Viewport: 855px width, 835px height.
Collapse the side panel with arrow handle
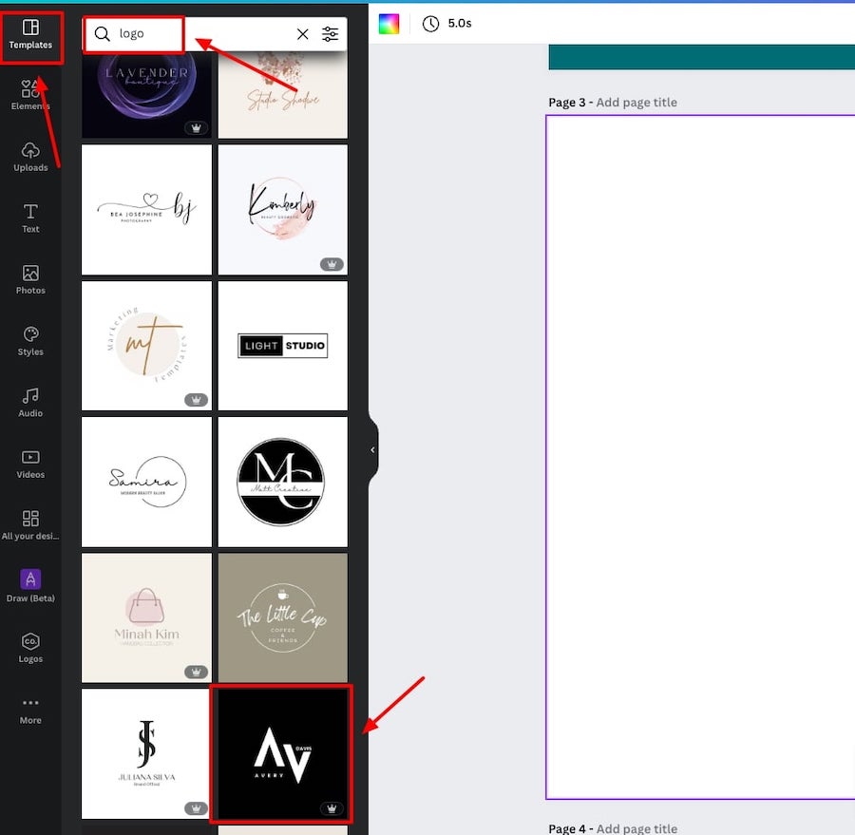coord(372,449)
